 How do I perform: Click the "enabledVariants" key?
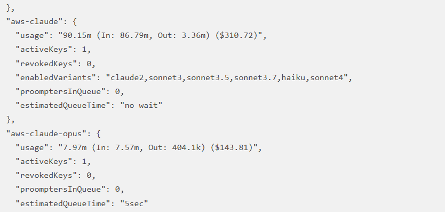(56, 77)
